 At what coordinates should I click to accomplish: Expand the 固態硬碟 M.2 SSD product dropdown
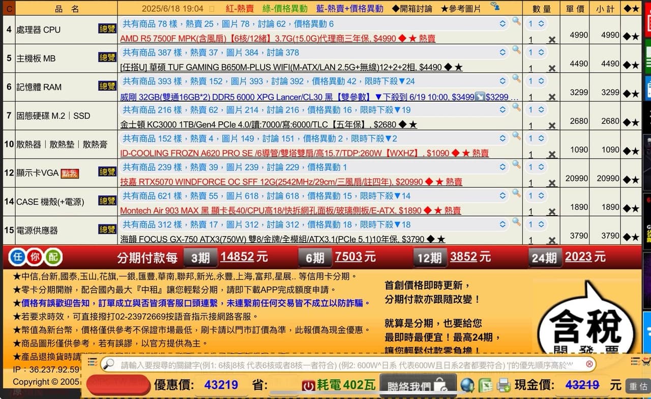pos(502,110)
